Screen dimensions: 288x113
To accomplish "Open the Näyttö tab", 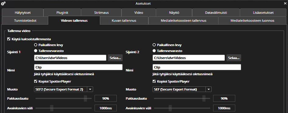I will tap(174, 13).
